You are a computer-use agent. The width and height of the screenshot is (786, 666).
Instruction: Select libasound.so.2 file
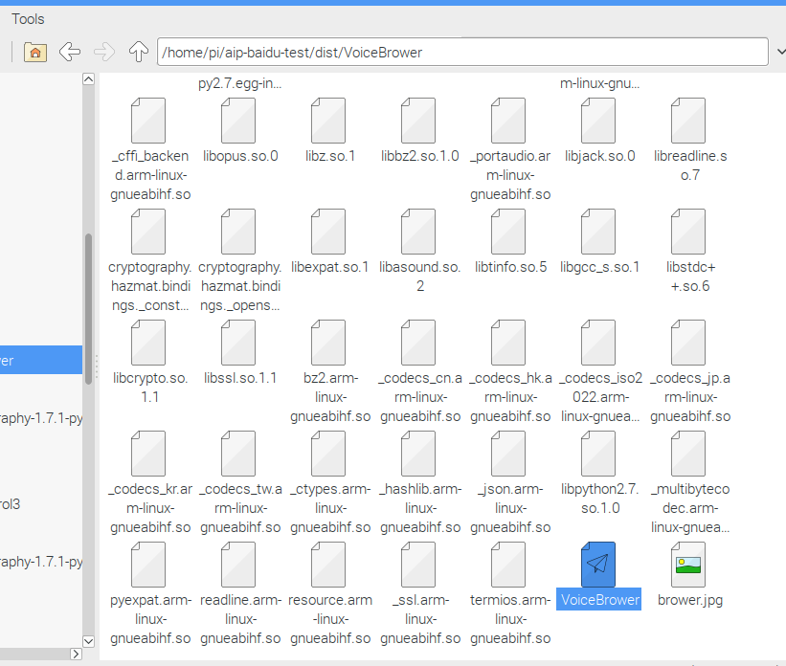tap(419, 252)
